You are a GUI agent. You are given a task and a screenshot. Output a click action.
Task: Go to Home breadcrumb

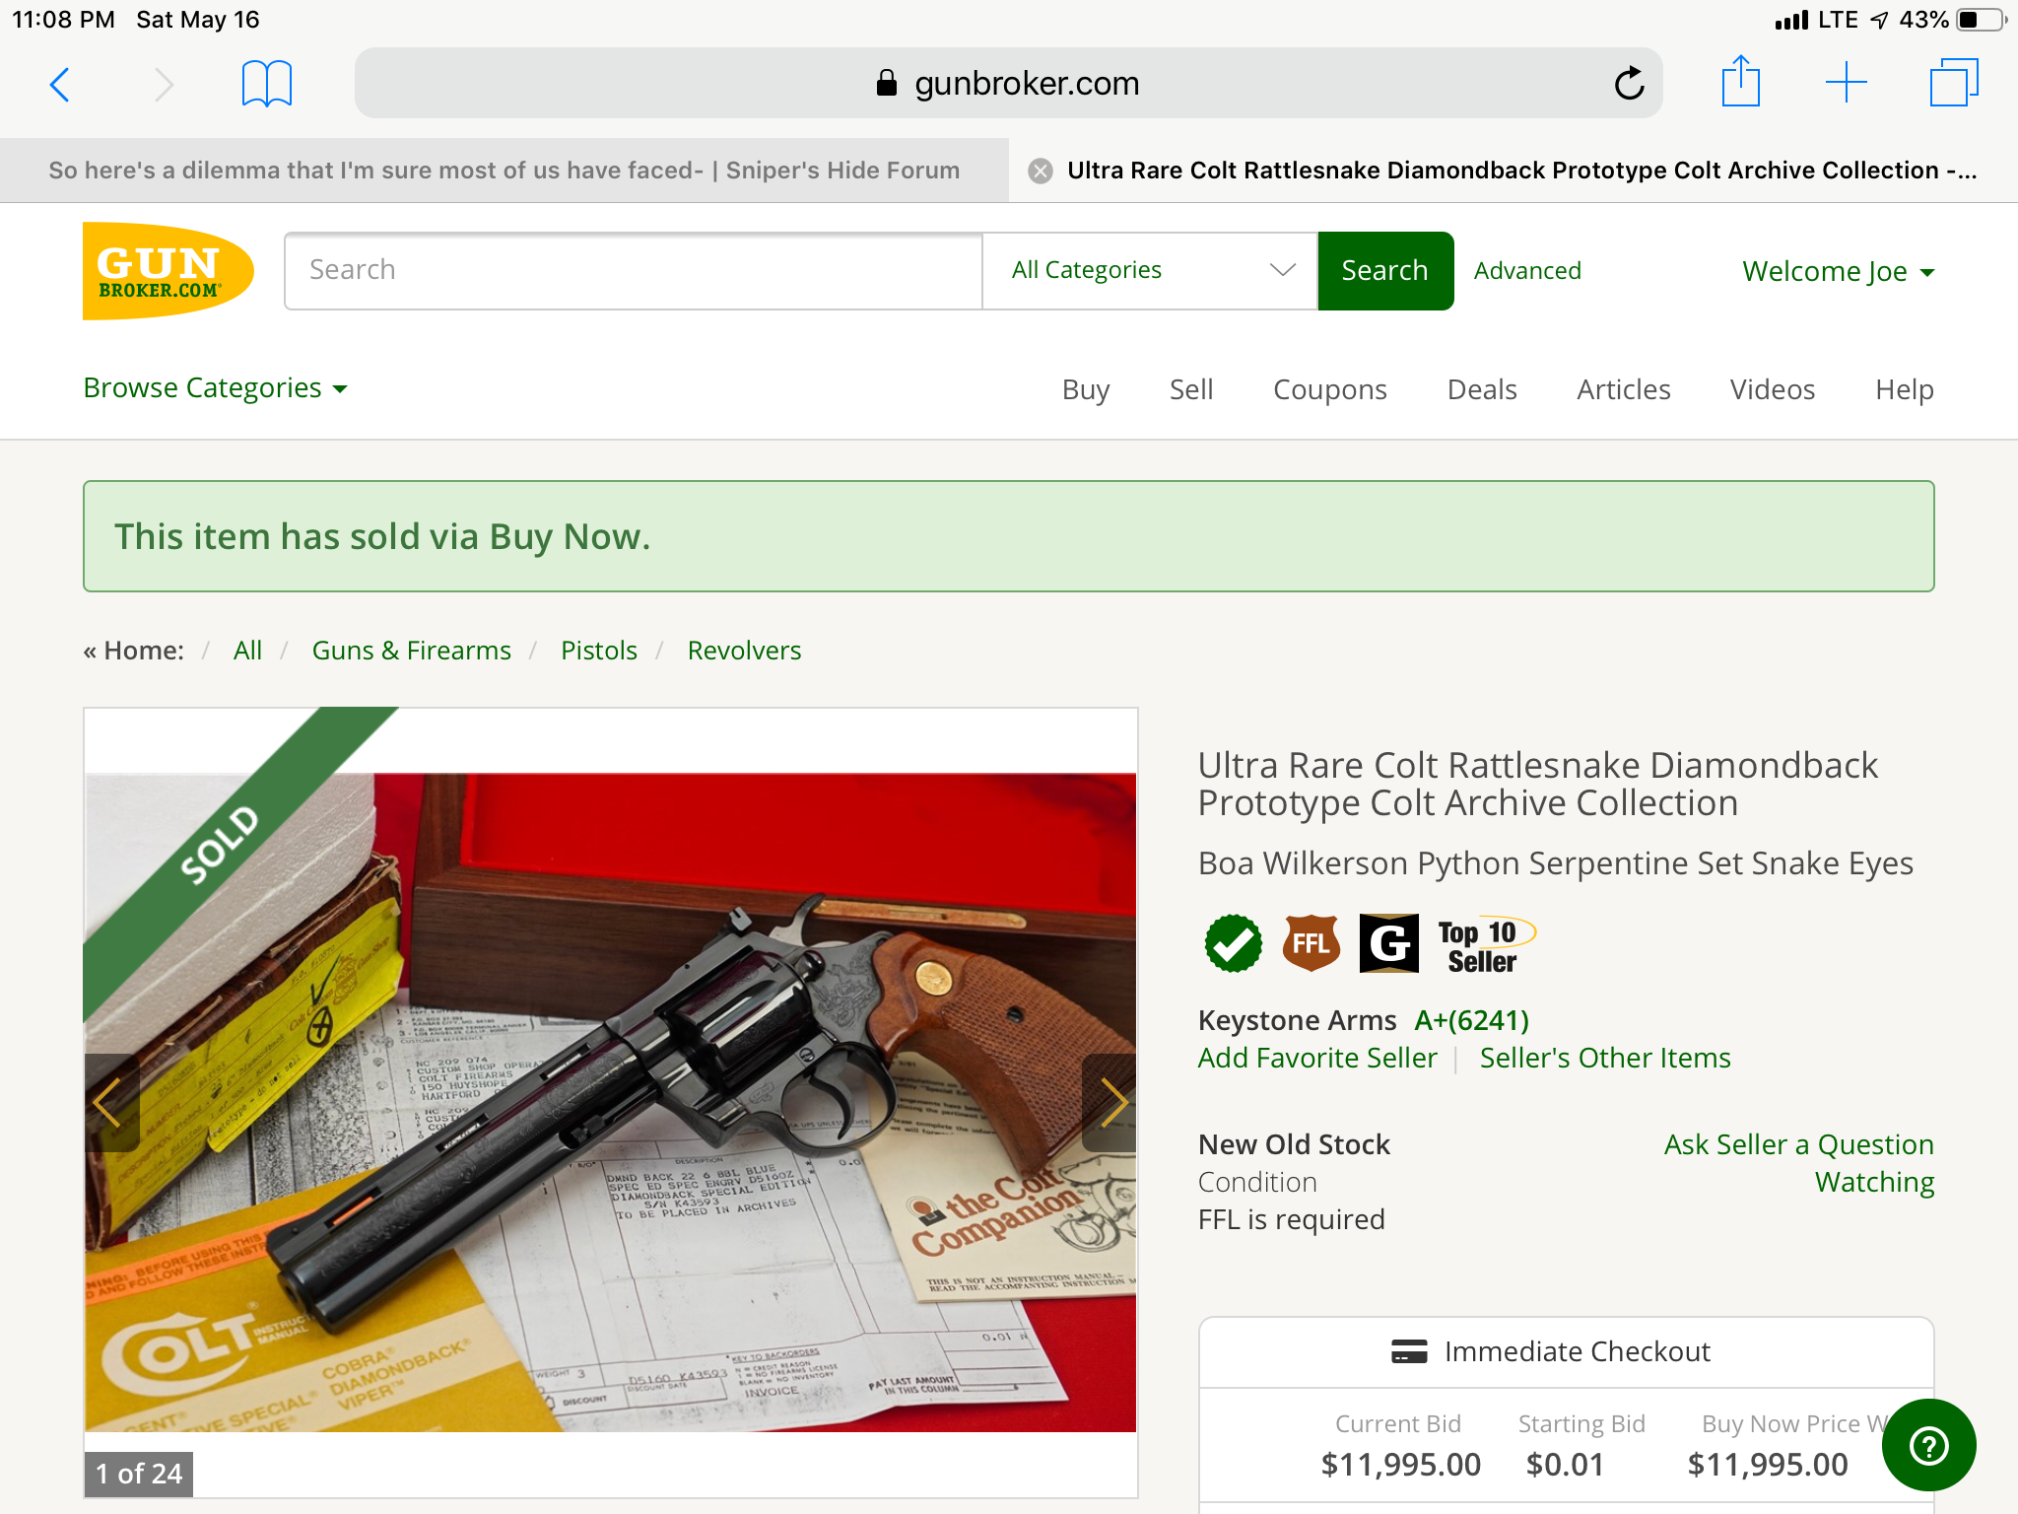pos(144,651)
